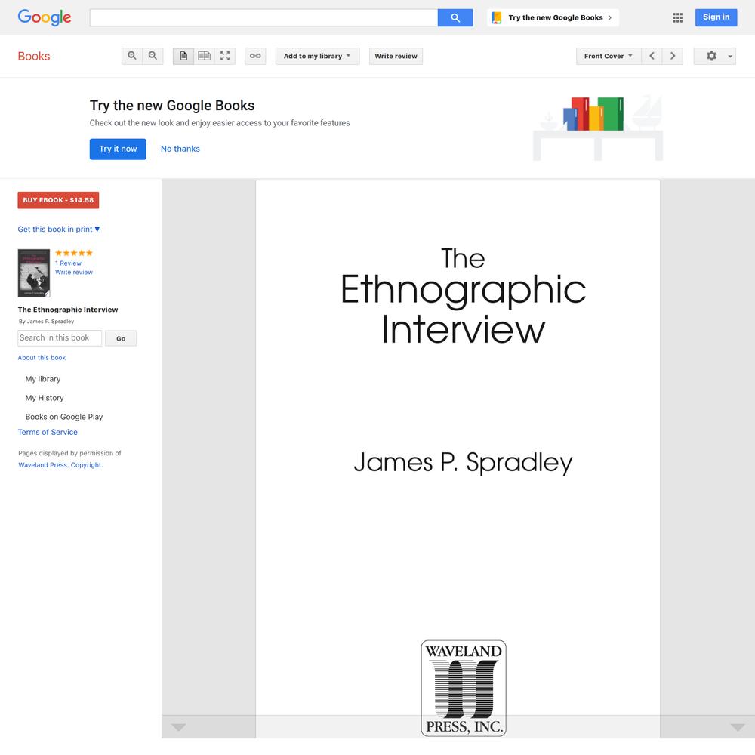The image size is (755, 755).
Task: Go to the next page
Action: 673,56
